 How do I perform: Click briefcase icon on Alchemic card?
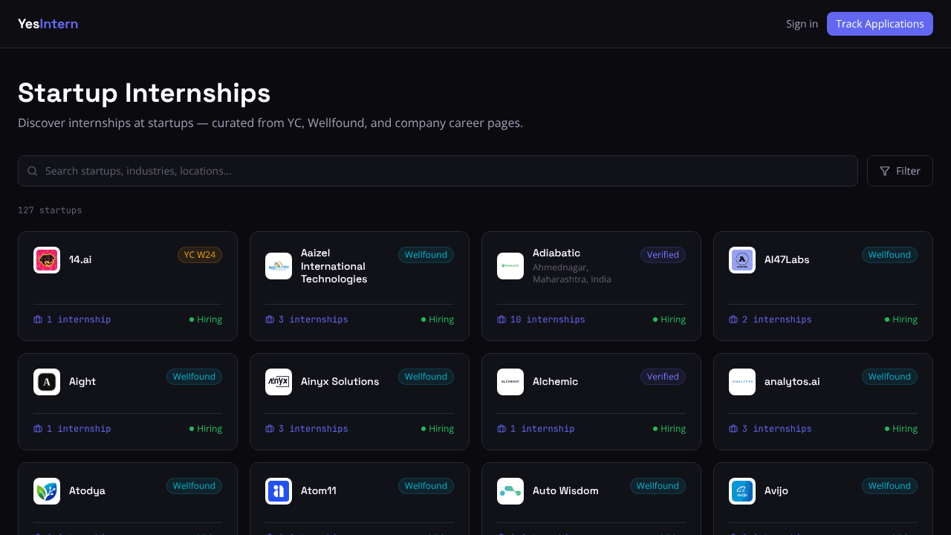tap(502, 429)
